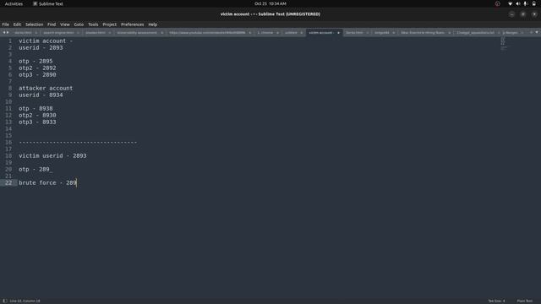Screen dimensions: 541x304
Task: Click the line 'otp - 2895'
Action: click(36, 62)
